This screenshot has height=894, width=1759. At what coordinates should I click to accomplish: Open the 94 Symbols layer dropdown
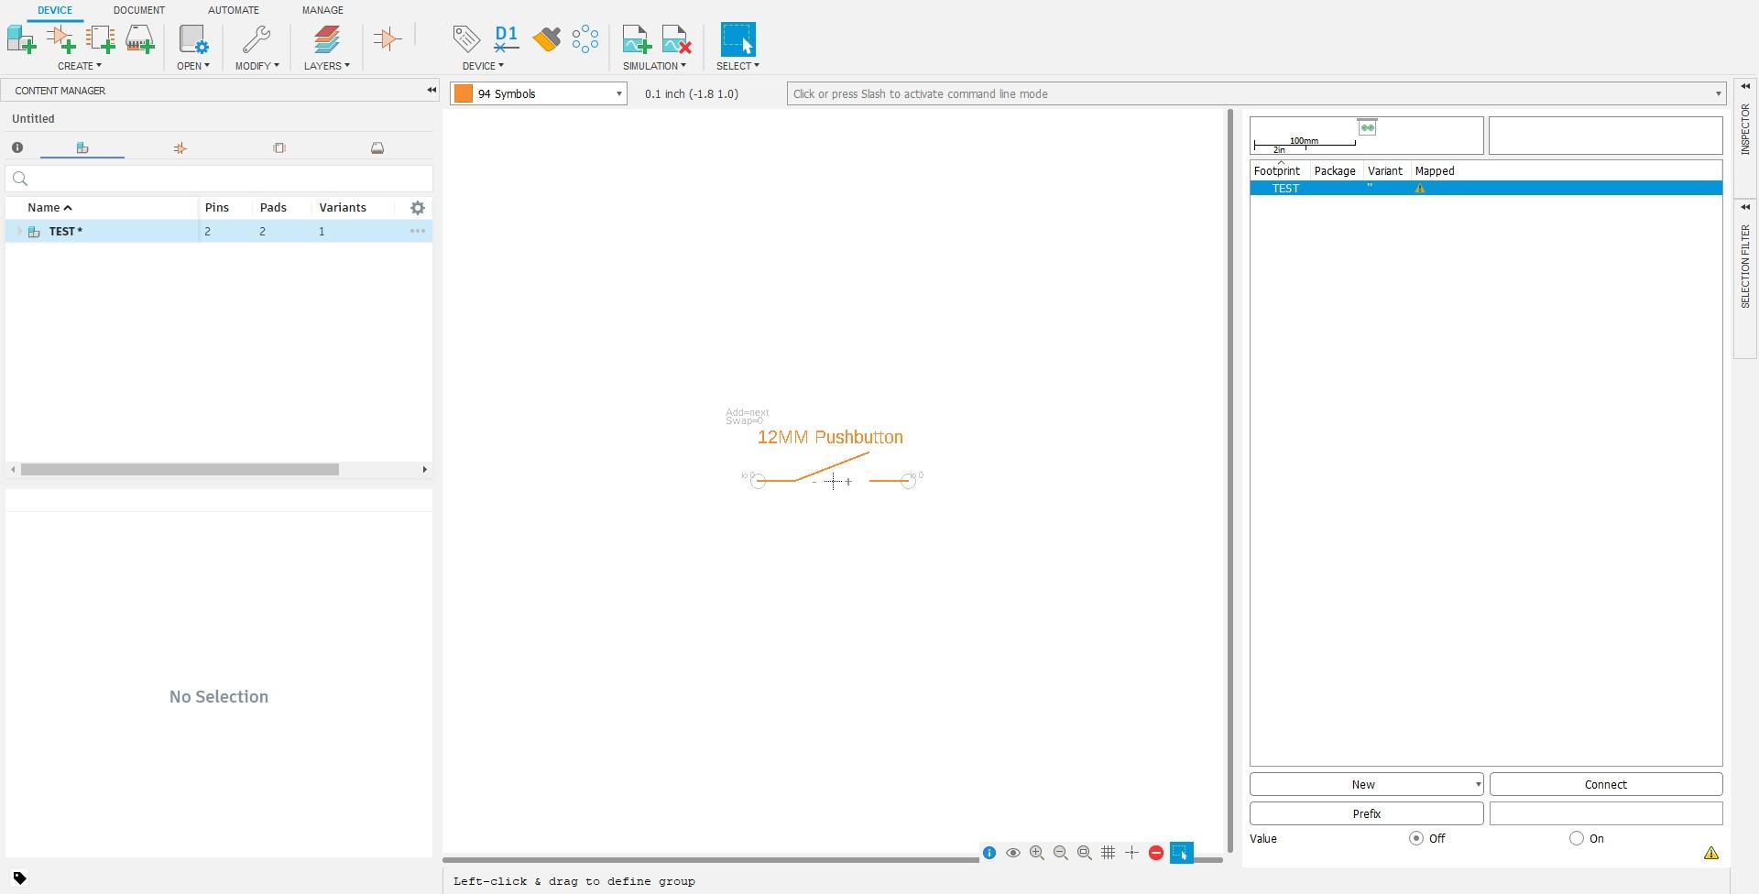point(539,93)
